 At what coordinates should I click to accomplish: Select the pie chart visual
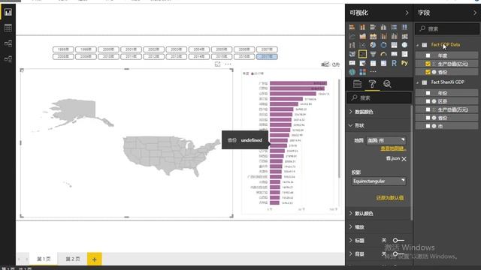coord(373,45)
